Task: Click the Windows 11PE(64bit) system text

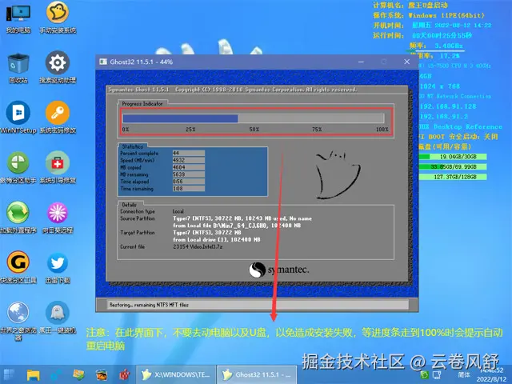Action: click(446, 15)
